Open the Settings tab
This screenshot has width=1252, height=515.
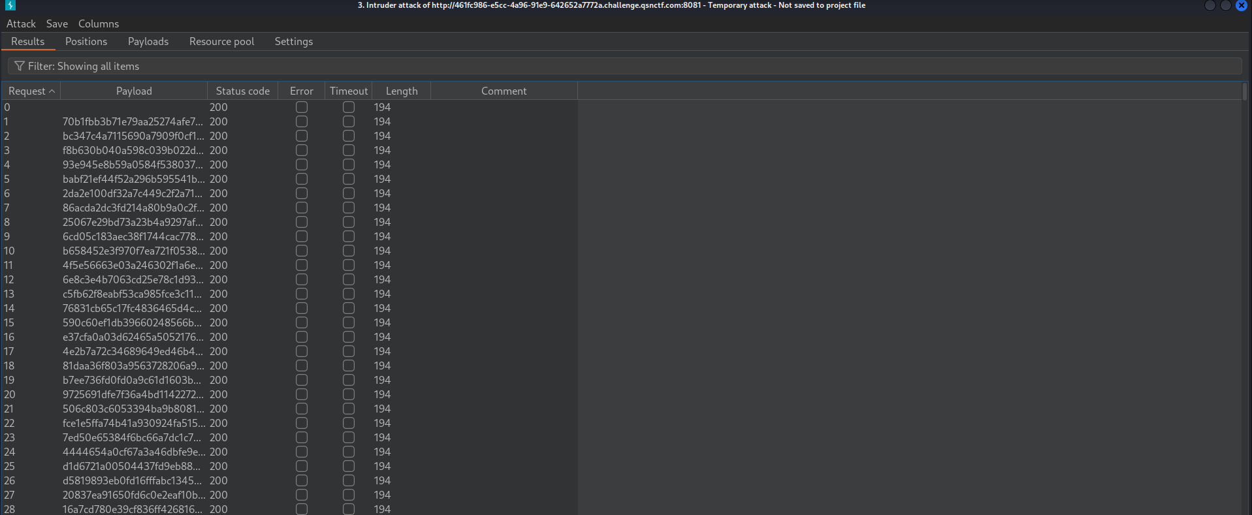point(294,41)
